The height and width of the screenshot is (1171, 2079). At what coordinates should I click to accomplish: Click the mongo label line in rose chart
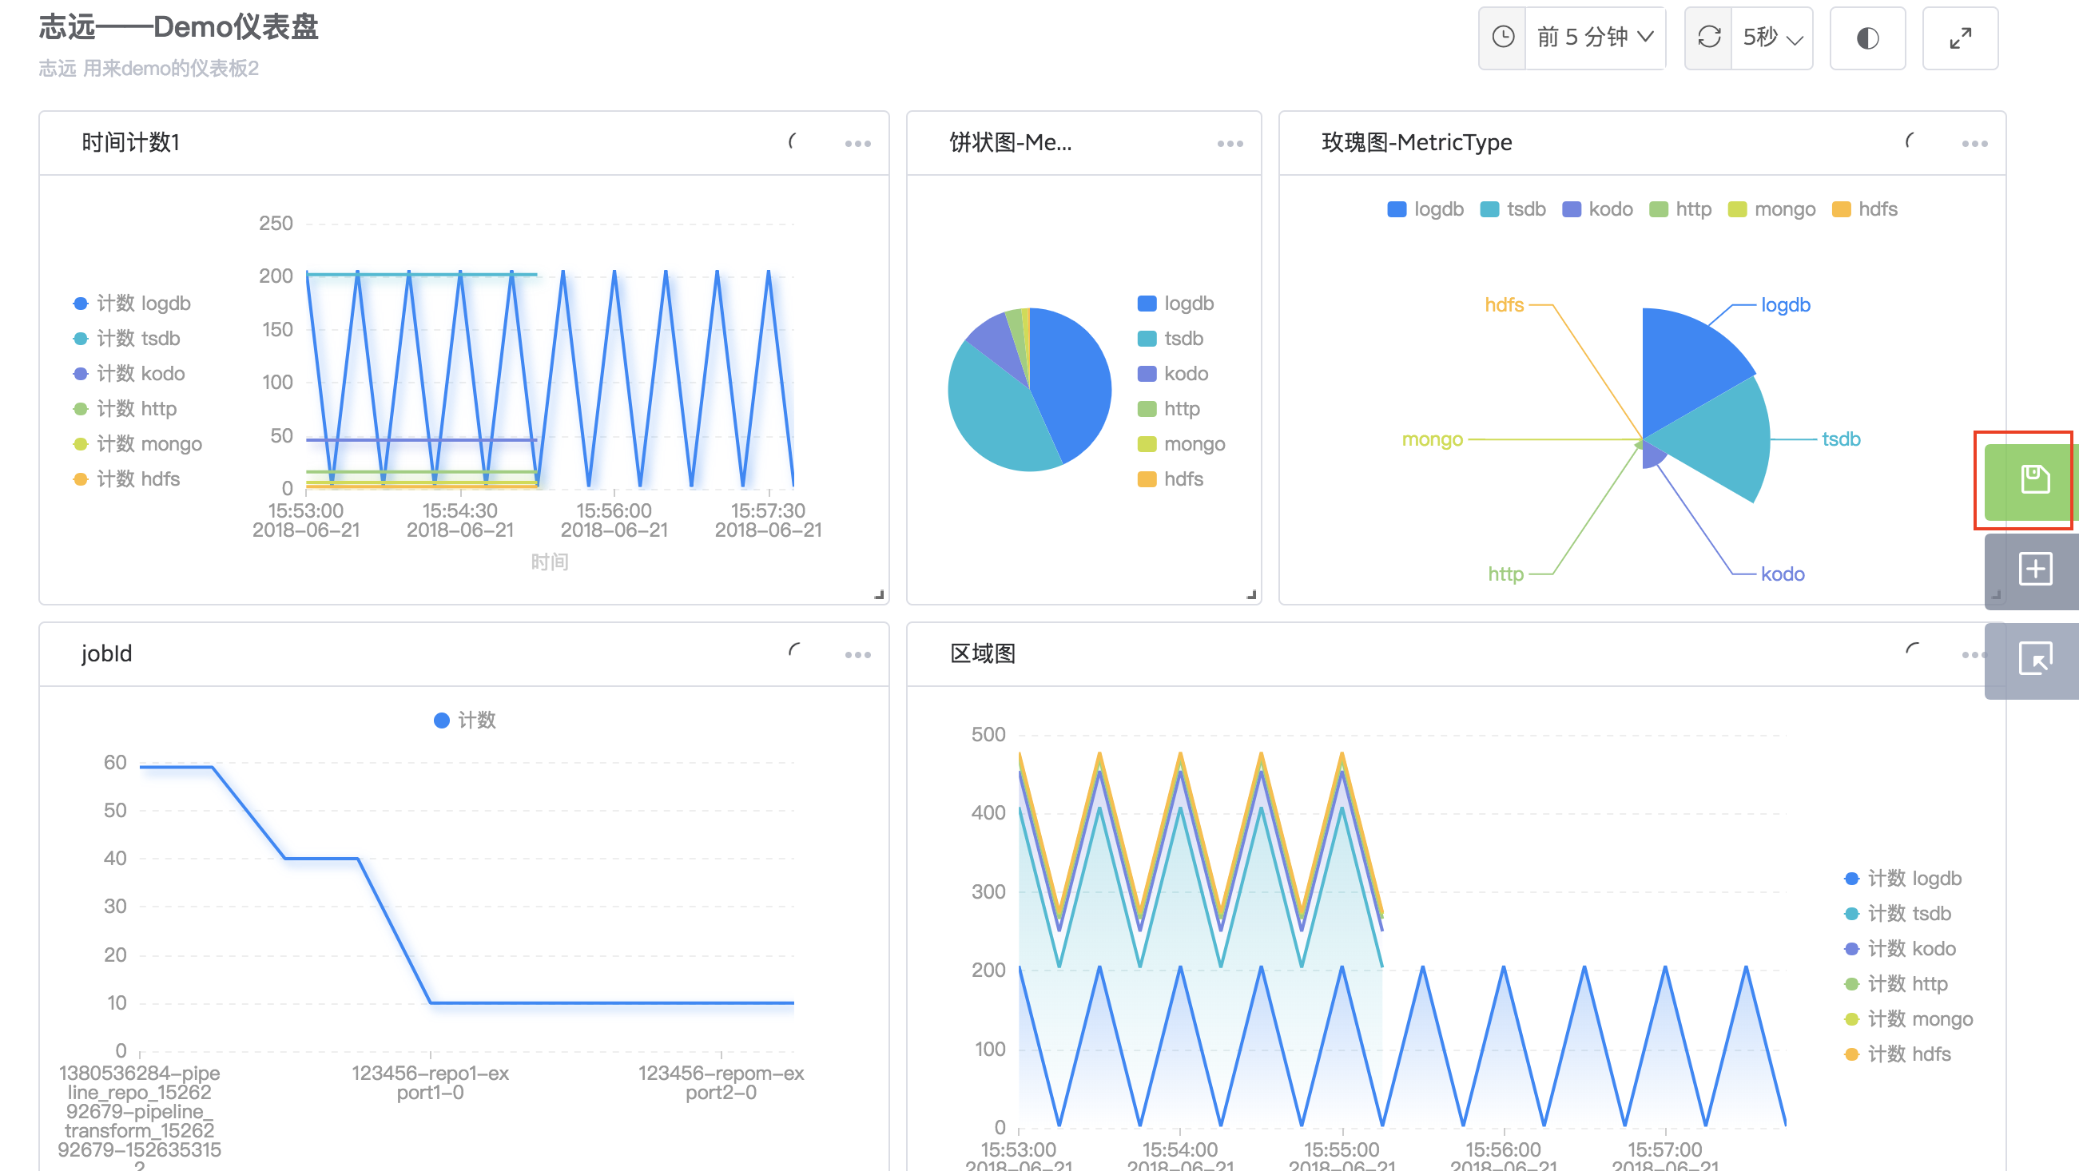click(x=1554, y=440)
